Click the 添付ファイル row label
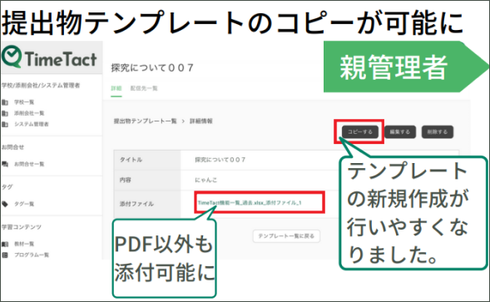The image size is (490, 302). click(136, 204)
